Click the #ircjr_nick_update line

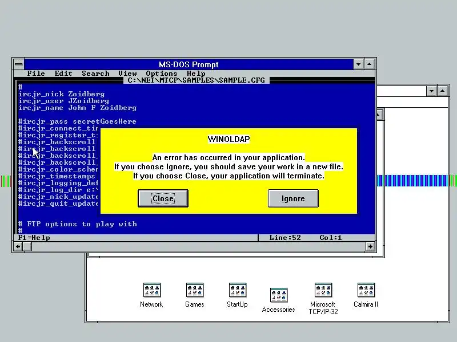pos(58,197)
